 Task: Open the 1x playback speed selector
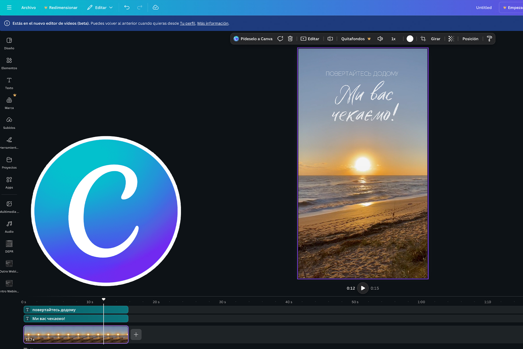pyautogui.click(x=393, y=39)
